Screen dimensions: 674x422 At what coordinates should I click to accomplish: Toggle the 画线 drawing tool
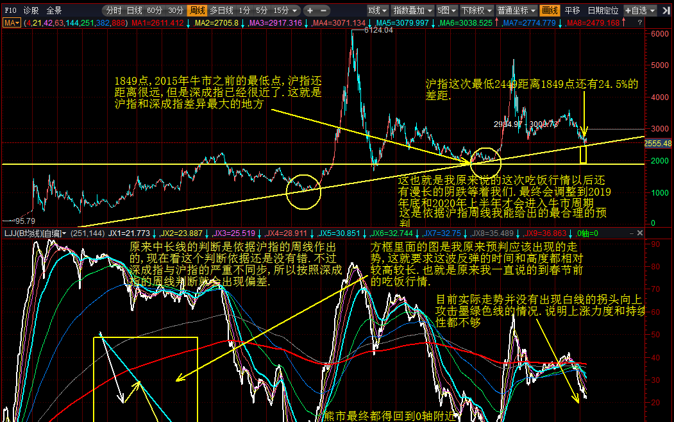click(x=550, y=10)
